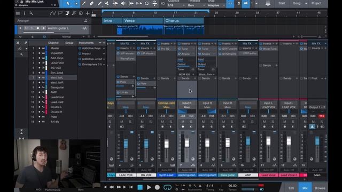Mute the LEAD VOX mixer channel

[x=122, y=122]
